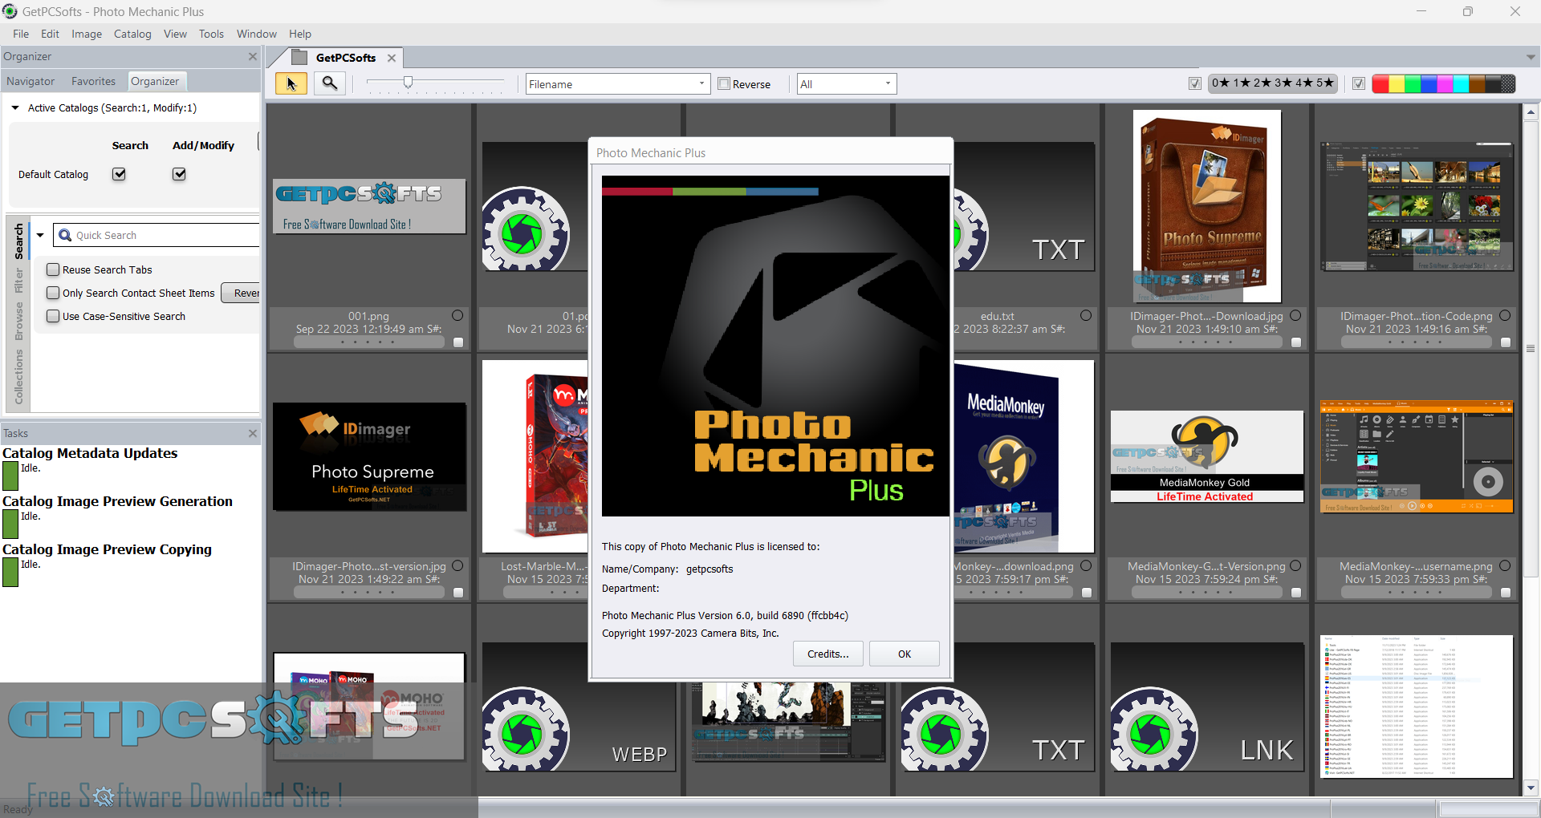This screenshot has height=818, width=1541.
Task: Click color class square on IDimager-Photo...st-version.jpg
Action: point(458,593)
